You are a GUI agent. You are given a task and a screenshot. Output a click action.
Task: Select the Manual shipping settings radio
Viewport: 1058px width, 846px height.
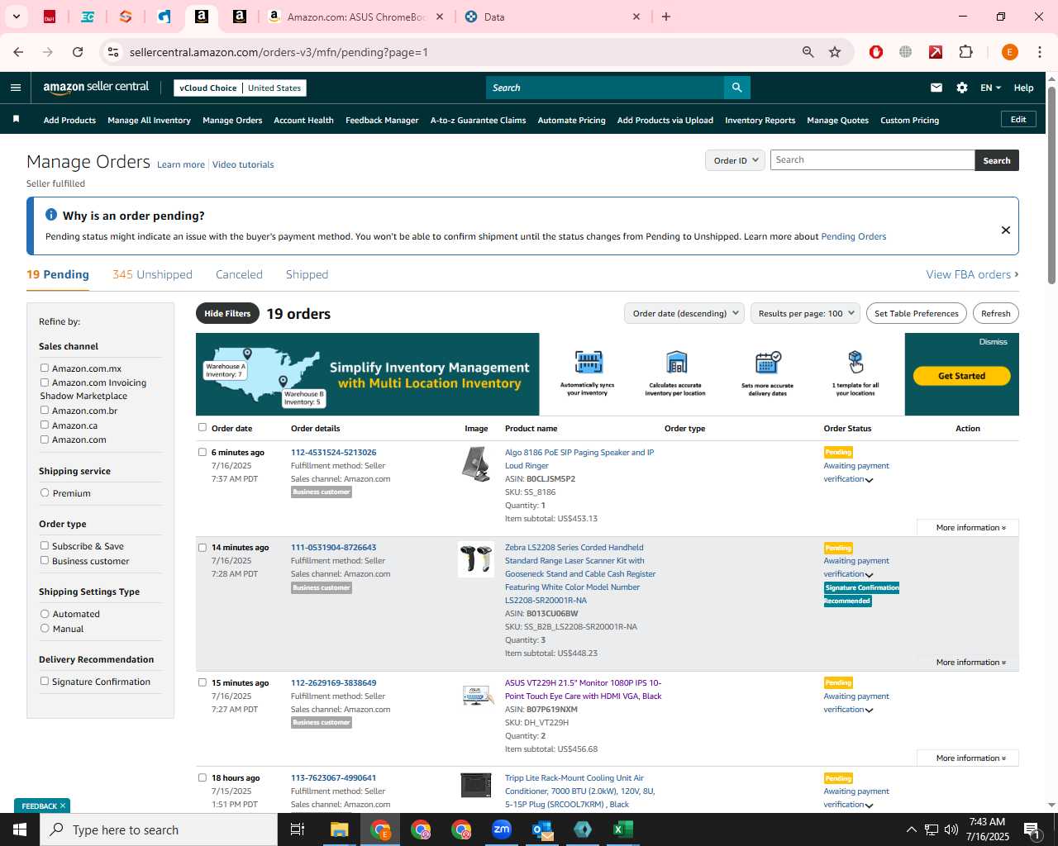(45, 628)
